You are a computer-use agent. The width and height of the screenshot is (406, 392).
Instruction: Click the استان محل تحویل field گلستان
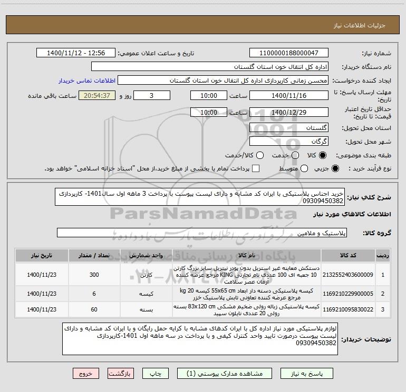289,128
